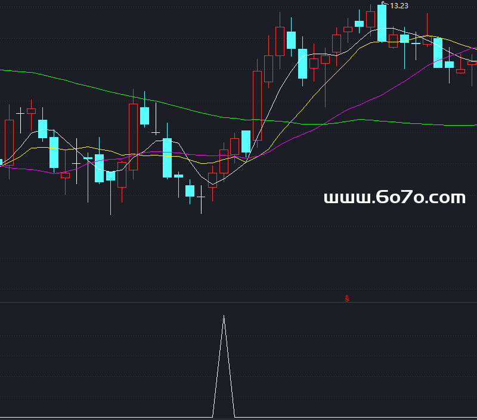Click the red S signal marker

347,298
